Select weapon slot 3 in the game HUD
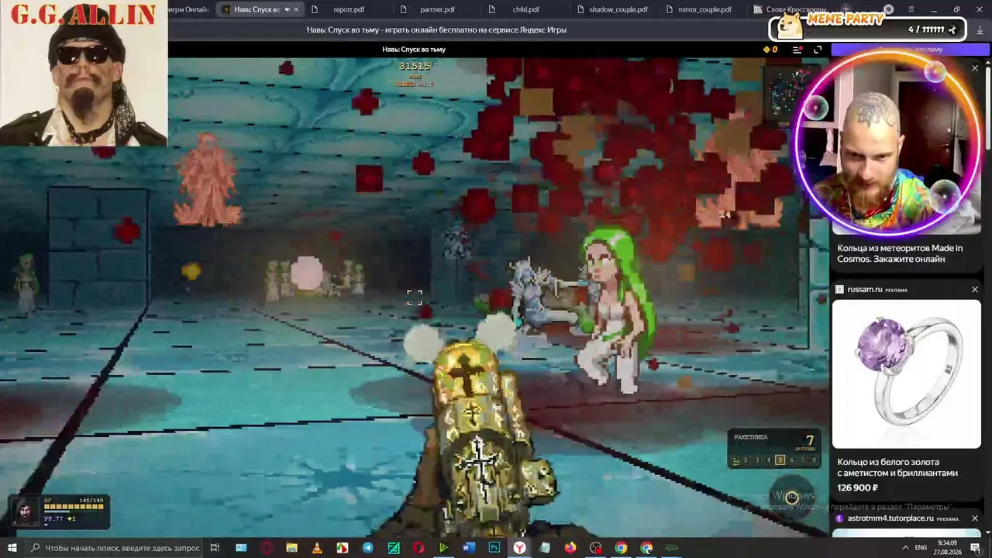This screenshot has width=992, height=558. 758,460
